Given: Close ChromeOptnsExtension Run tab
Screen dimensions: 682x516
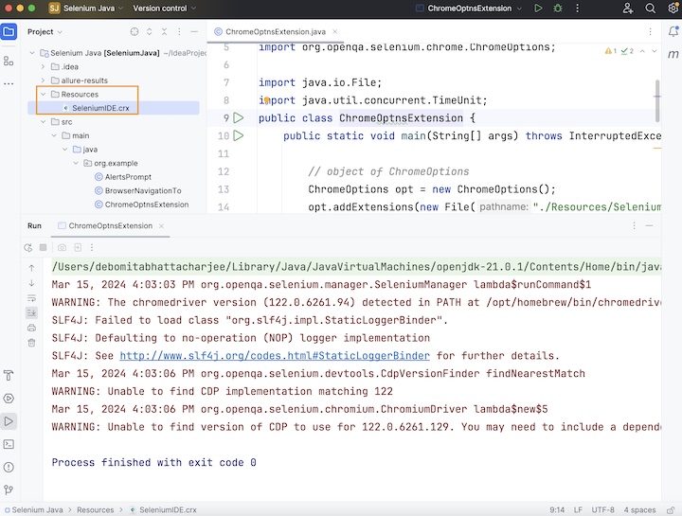Looking at the screenshot, I should 161,226.
